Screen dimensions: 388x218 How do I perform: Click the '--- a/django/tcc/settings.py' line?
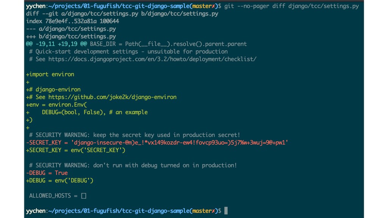(x=71, y=29)
